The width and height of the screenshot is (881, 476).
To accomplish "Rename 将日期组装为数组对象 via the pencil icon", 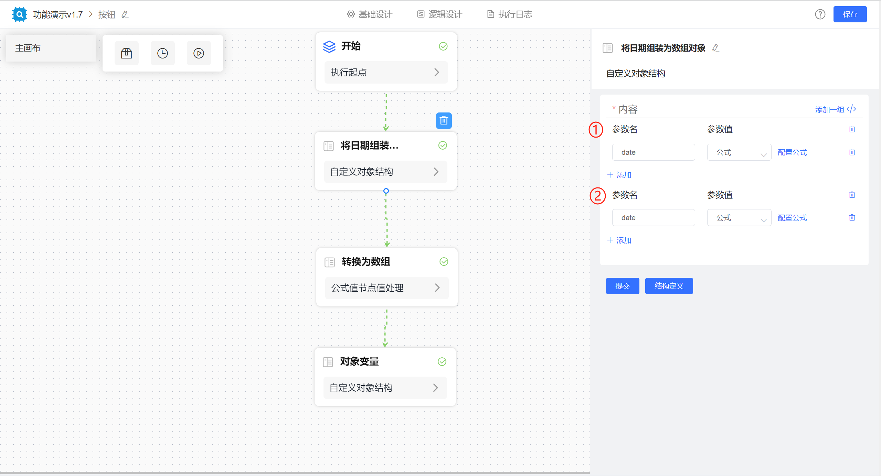I will click(715, 48).
